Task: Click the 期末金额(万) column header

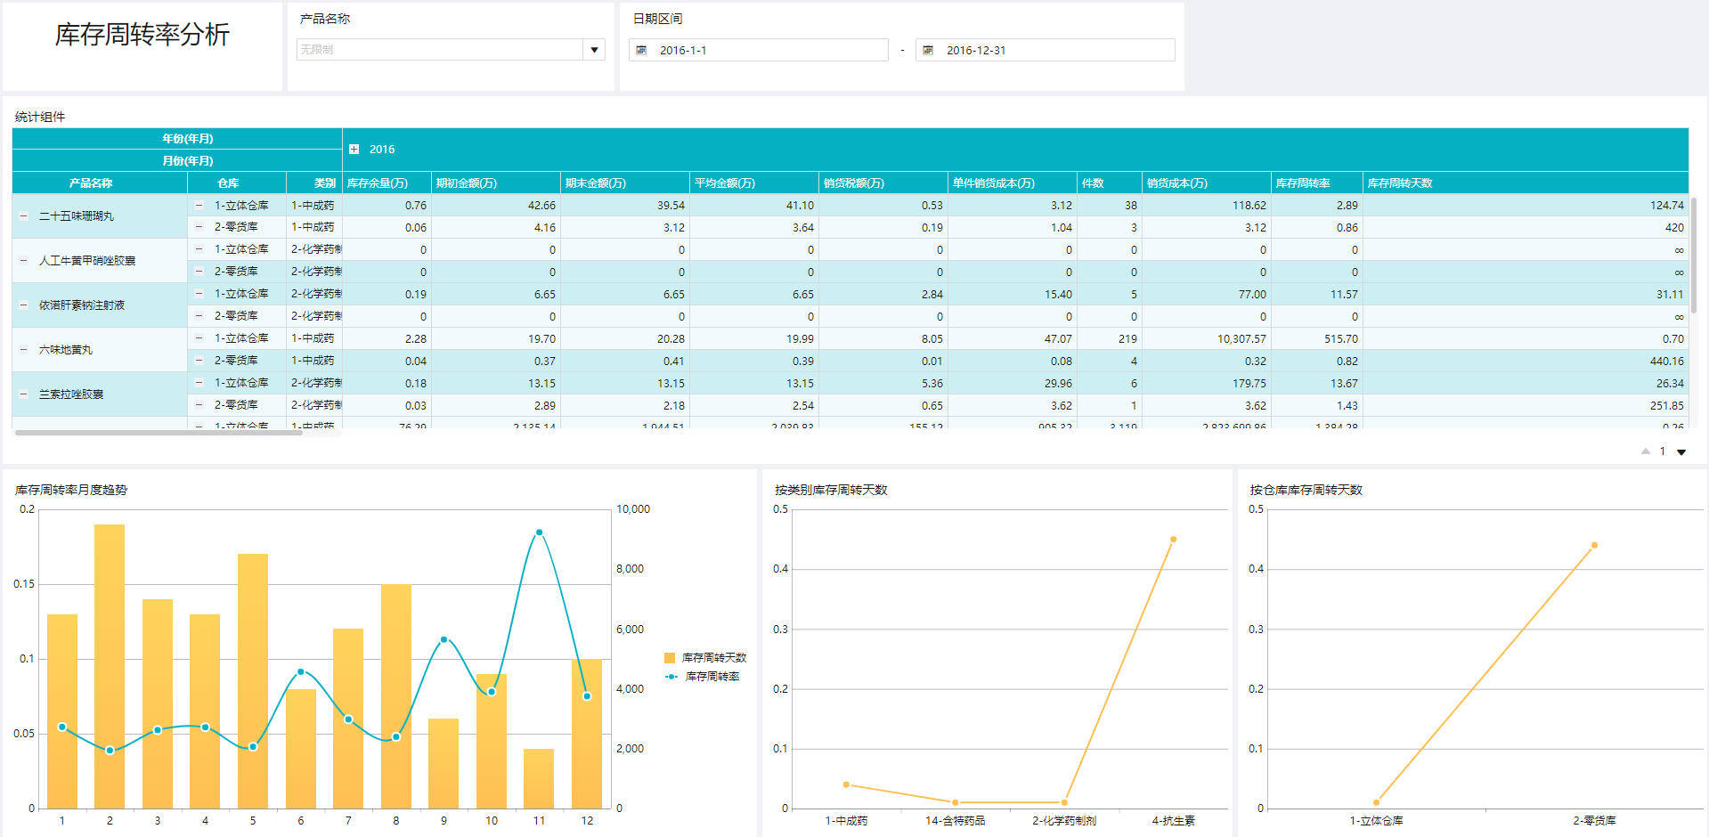Action: [625, 183]
